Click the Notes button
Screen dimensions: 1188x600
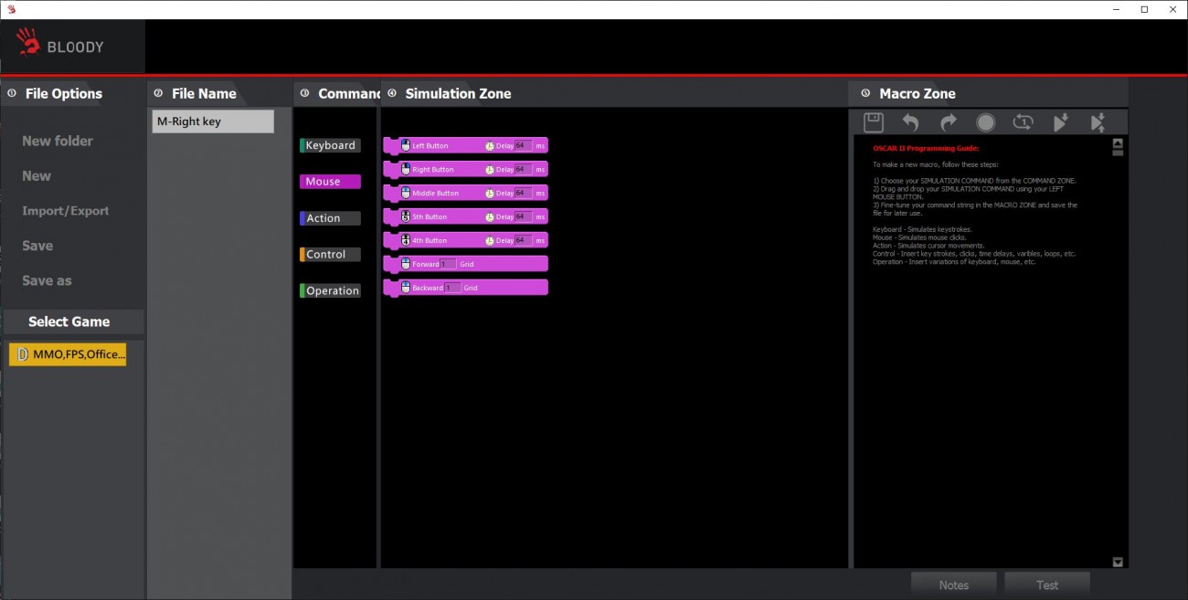point(953,585)
